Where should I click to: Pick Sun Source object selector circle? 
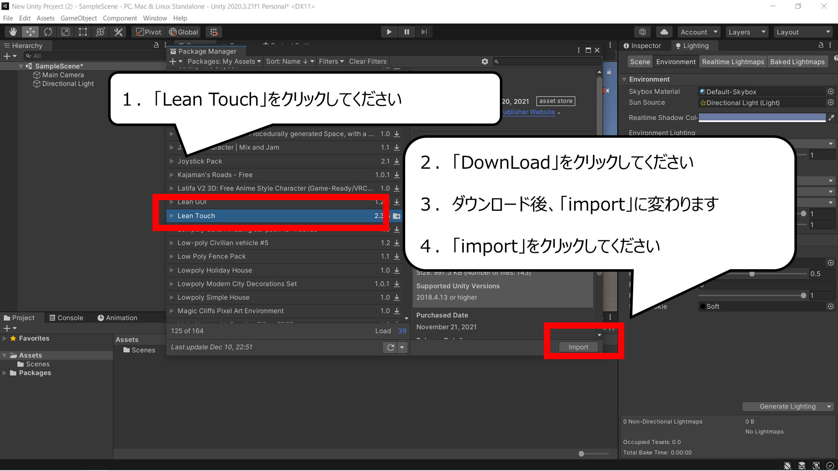[x=830, y=103]
